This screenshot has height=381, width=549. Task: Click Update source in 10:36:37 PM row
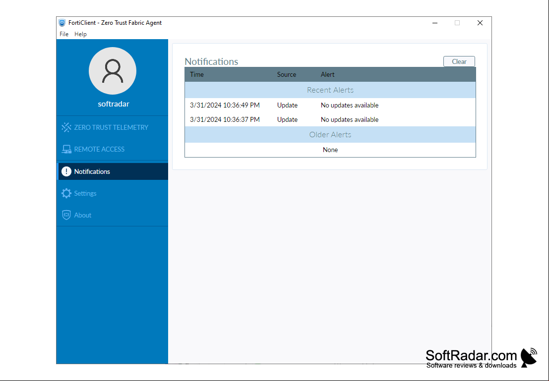tap(287, 120)
